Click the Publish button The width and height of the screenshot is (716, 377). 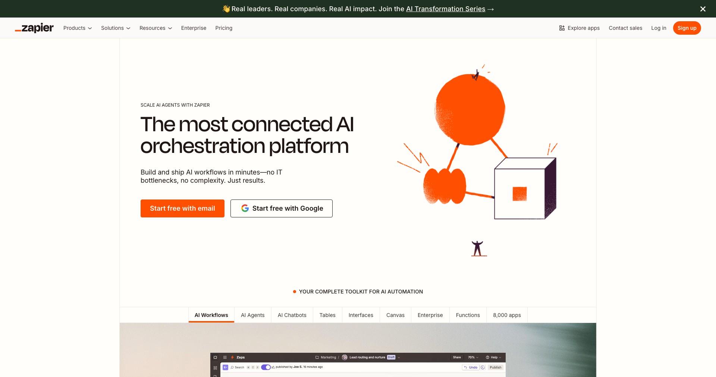click(x=496, y=367)
